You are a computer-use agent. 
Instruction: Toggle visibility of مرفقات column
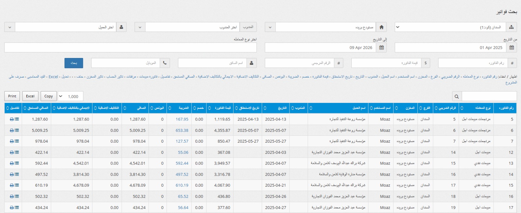tap(131, 77)
